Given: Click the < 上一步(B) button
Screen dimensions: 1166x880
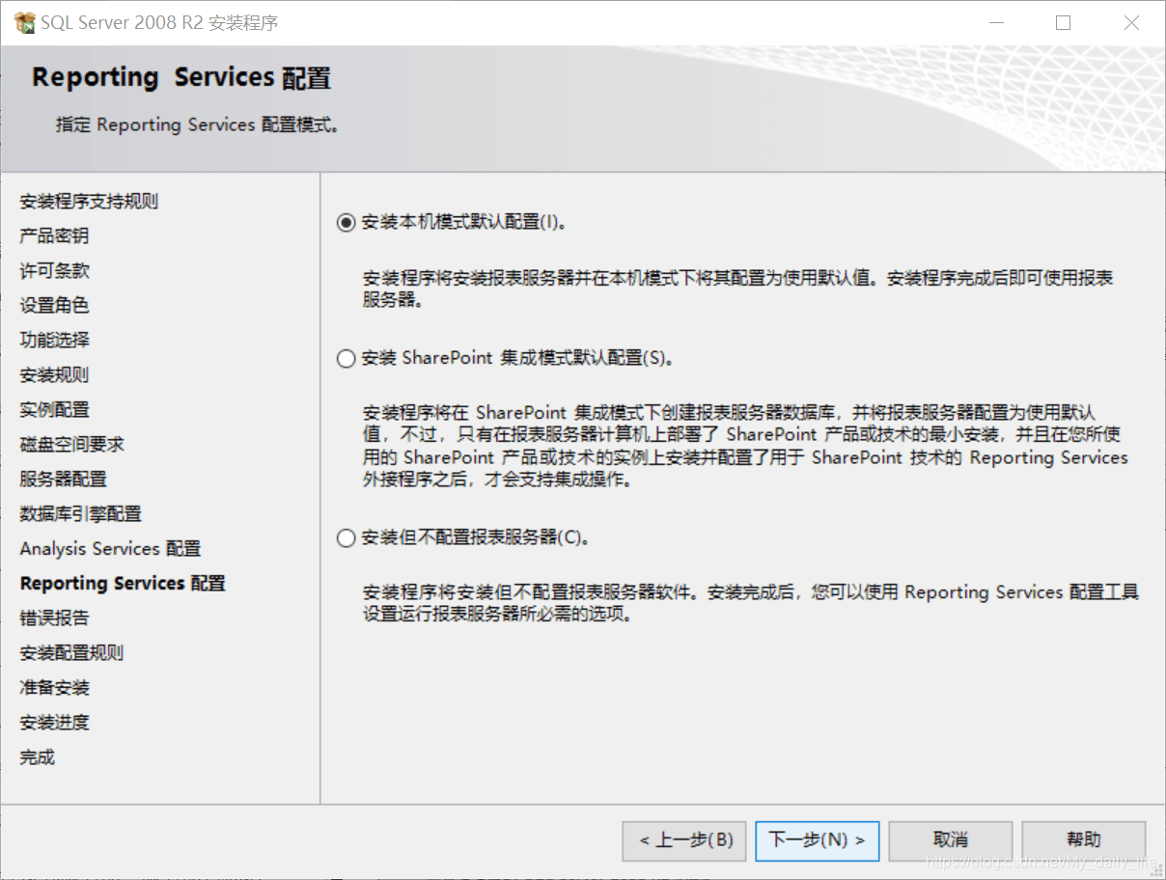Looking at the screenshot, I should pyautogui.click(x=684, y=840).
